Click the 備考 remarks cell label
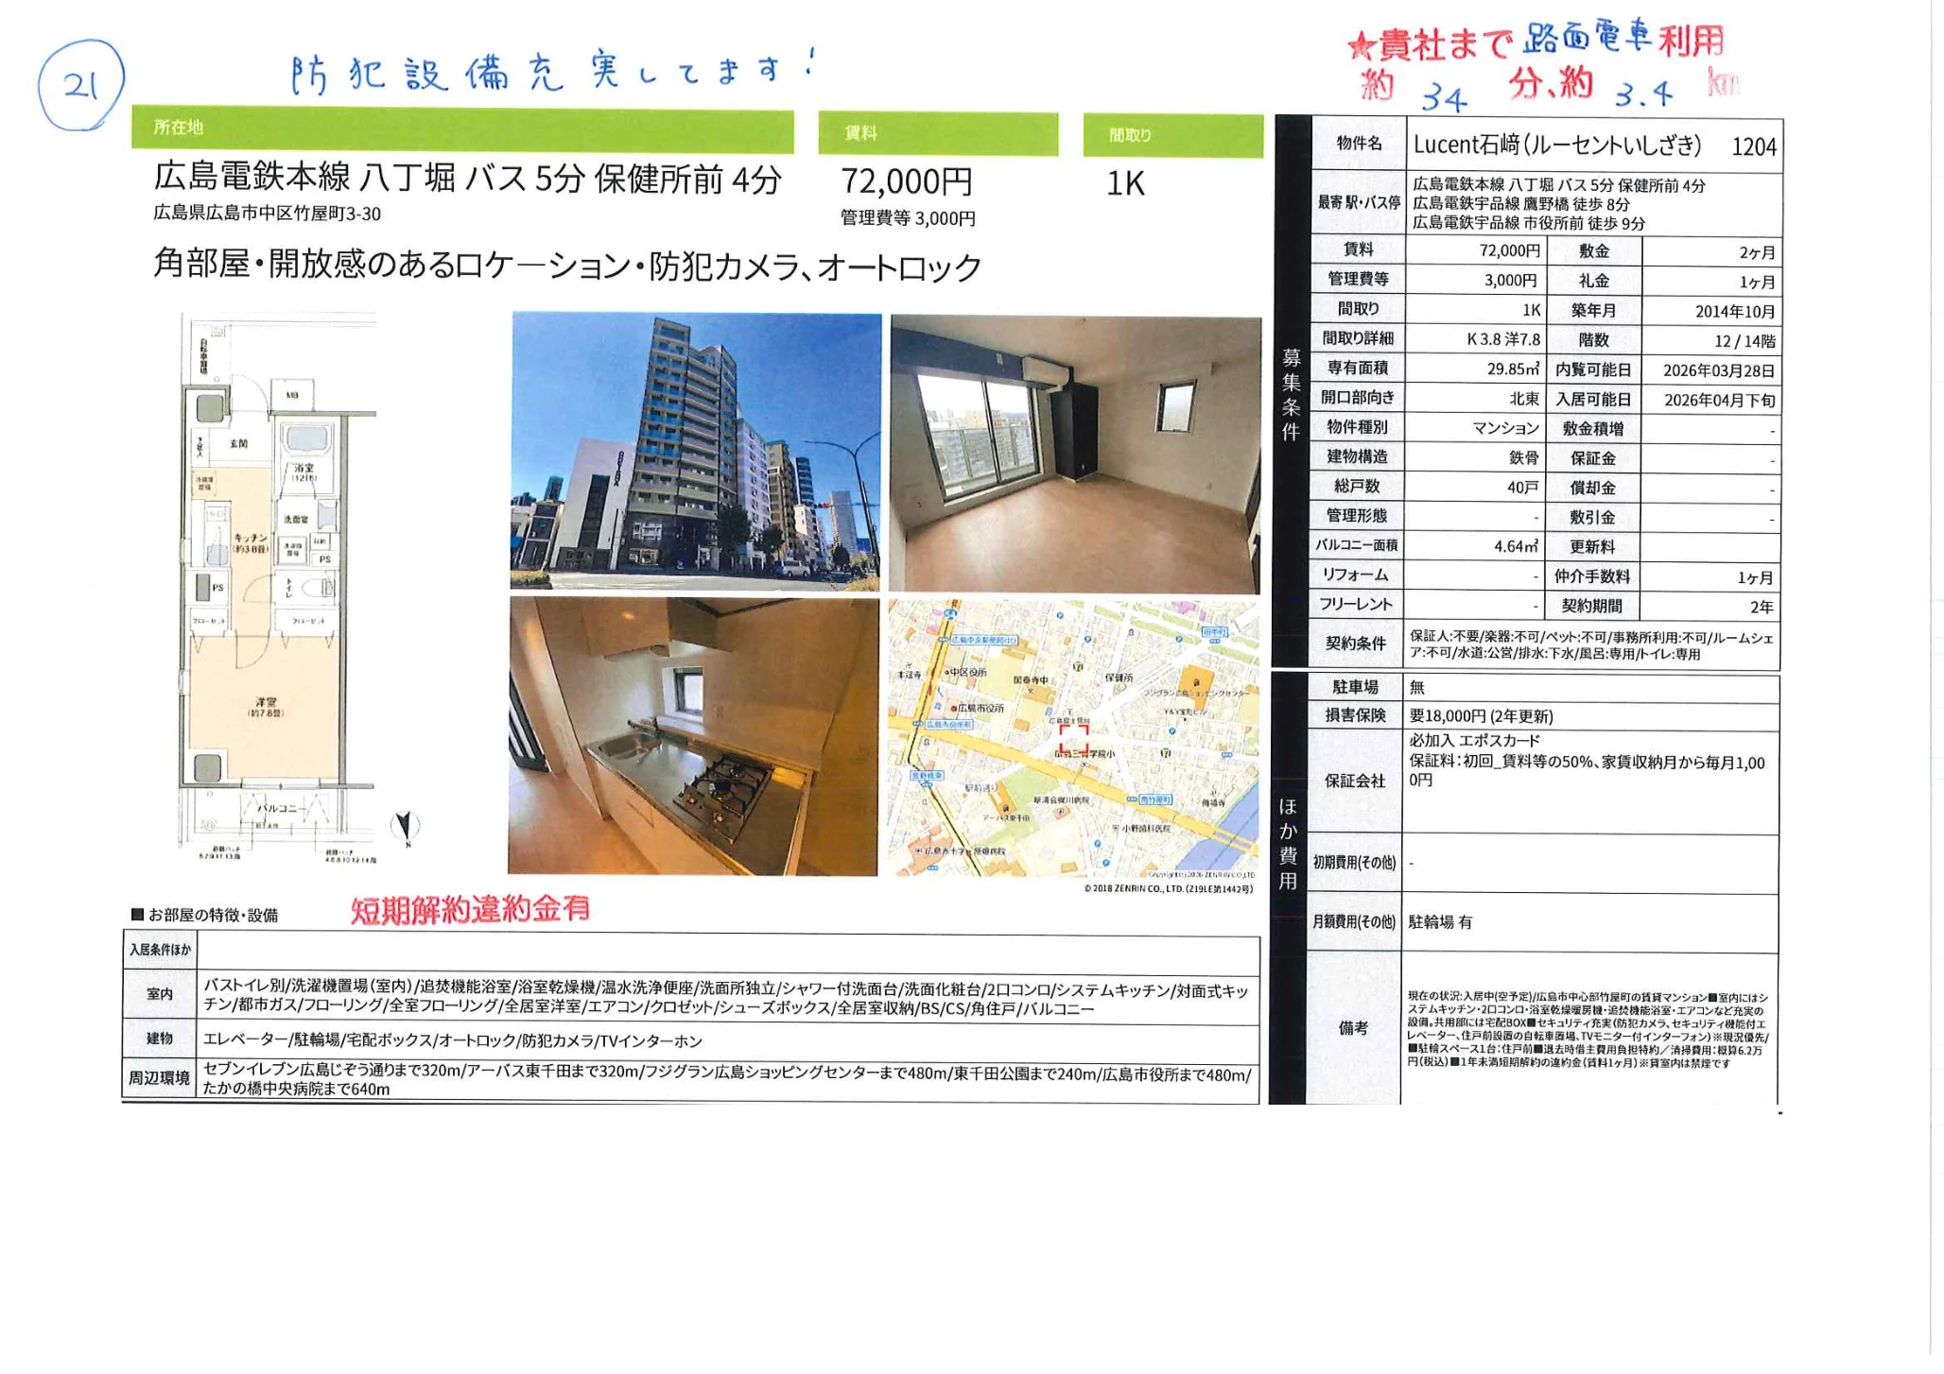 coord(1353,1028)
